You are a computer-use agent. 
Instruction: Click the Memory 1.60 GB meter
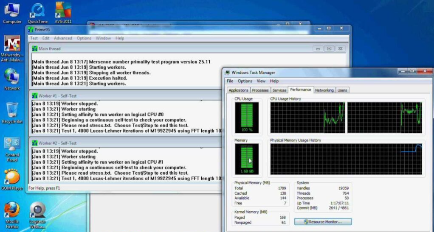(247, 159)
